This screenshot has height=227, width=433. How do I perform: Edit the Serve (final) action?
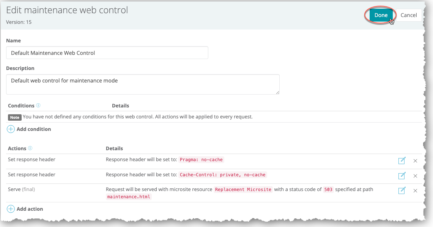(402, 191)
